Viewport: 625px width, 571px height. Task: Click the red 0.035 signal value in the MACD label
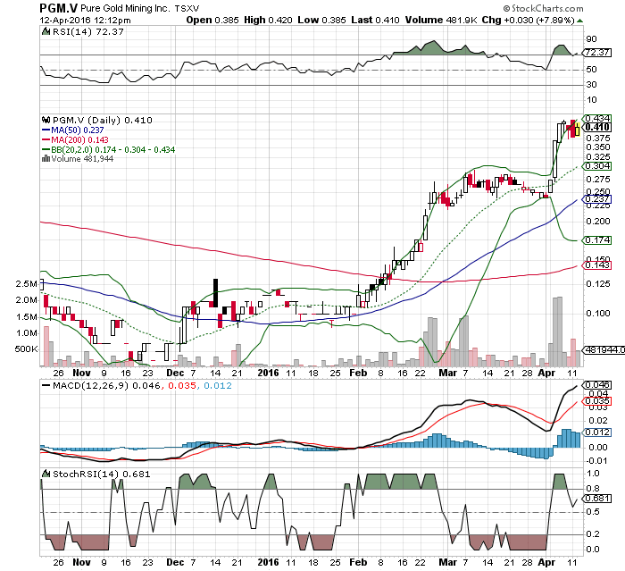tap(182, 385)
